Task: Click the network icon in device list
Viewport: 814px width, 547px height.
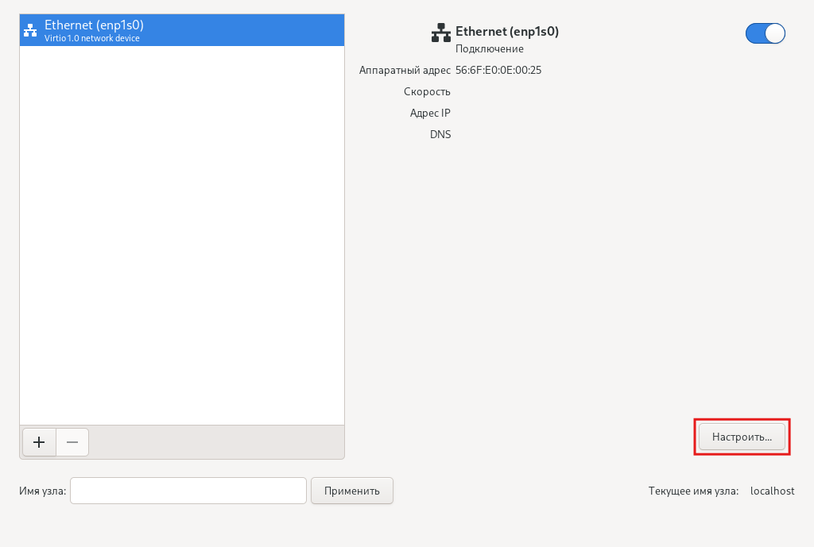Action: (x=31, y=31)
